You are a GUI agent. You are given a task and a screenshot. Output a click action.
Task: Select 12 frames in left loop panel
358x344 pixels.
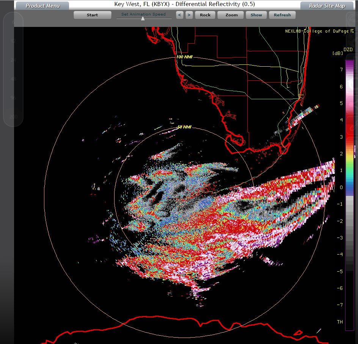pyautogui.click(x=13, y=41)
